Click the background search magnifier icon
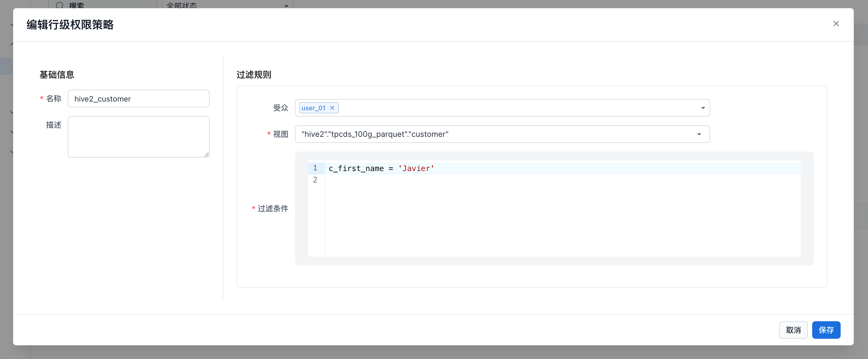 60,5
